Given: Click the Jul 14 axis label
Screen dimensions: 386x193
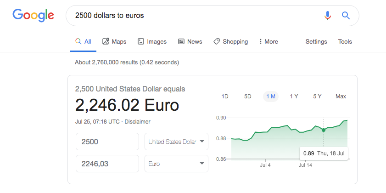Looking at the screenshot, I should tap(305, 165).
